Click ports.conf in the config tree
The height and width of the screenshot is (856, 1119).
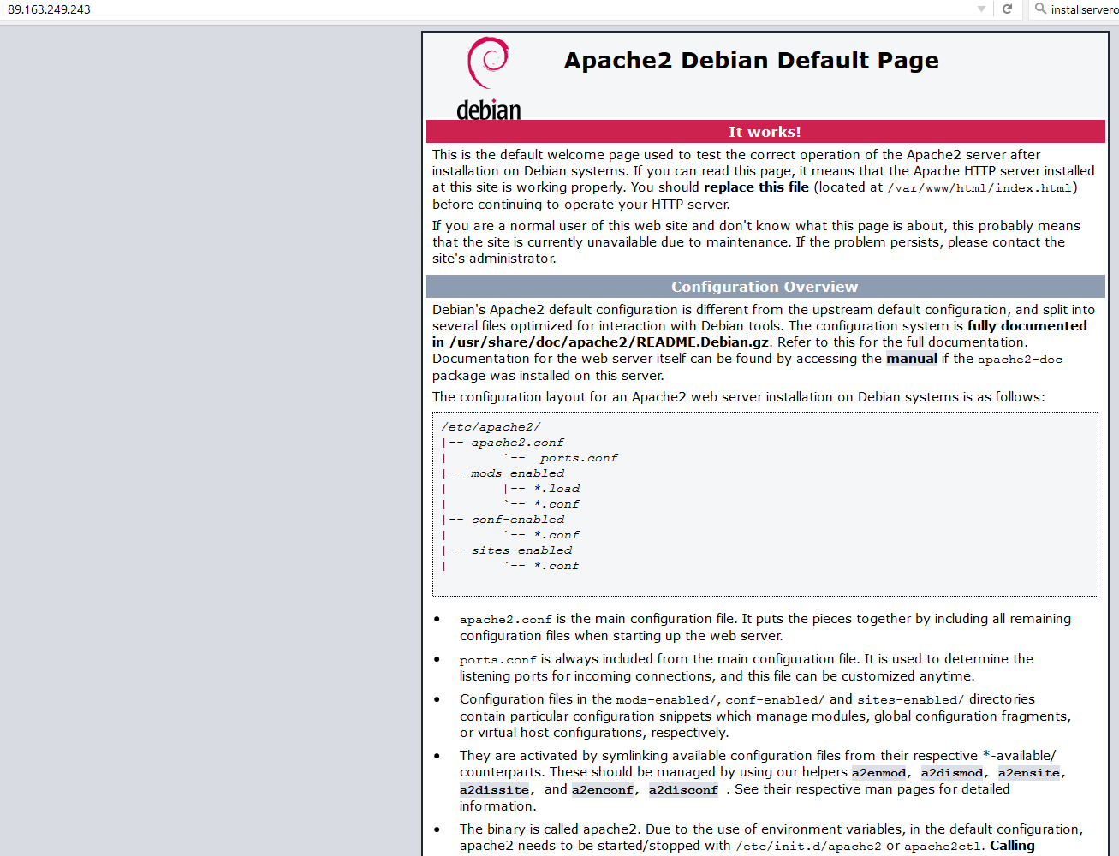579,458
